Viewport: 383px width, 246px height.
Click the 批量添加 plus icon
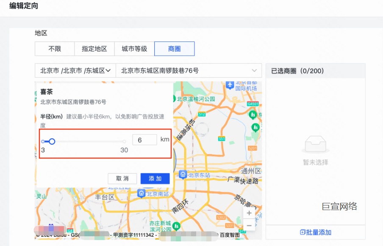point(303,232)
